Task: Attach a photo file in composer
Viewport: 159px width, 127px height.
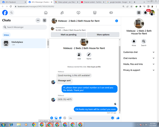Action: point(56,118)
